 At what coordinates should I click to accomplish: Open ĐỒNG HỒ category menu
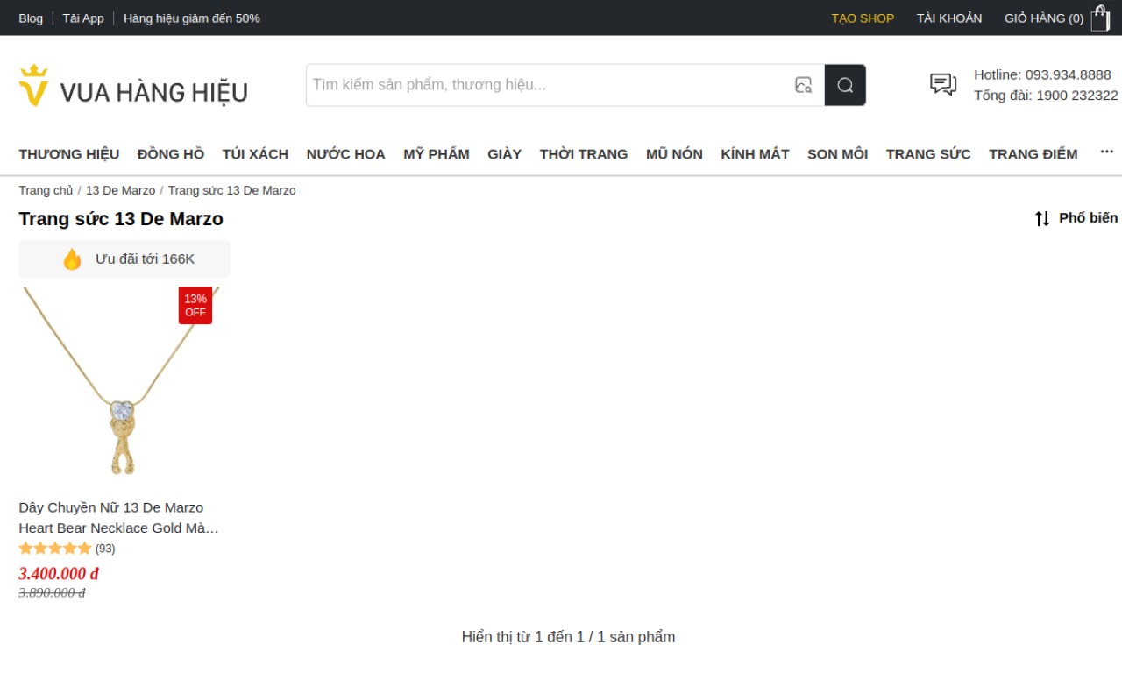(x=171, y=154)
